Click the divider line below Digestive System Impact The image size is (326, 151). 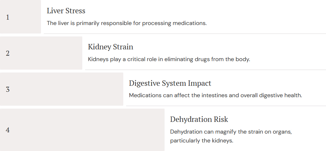coord(226,106)
